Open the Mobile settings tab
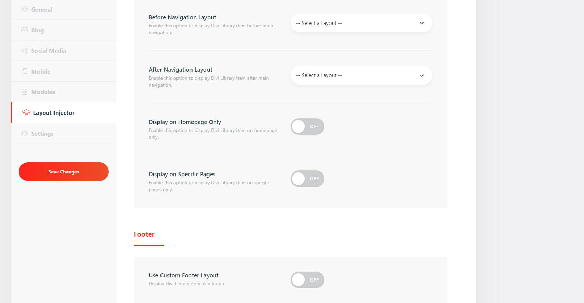Screen dimensions: 584x303 coord(41,72)
